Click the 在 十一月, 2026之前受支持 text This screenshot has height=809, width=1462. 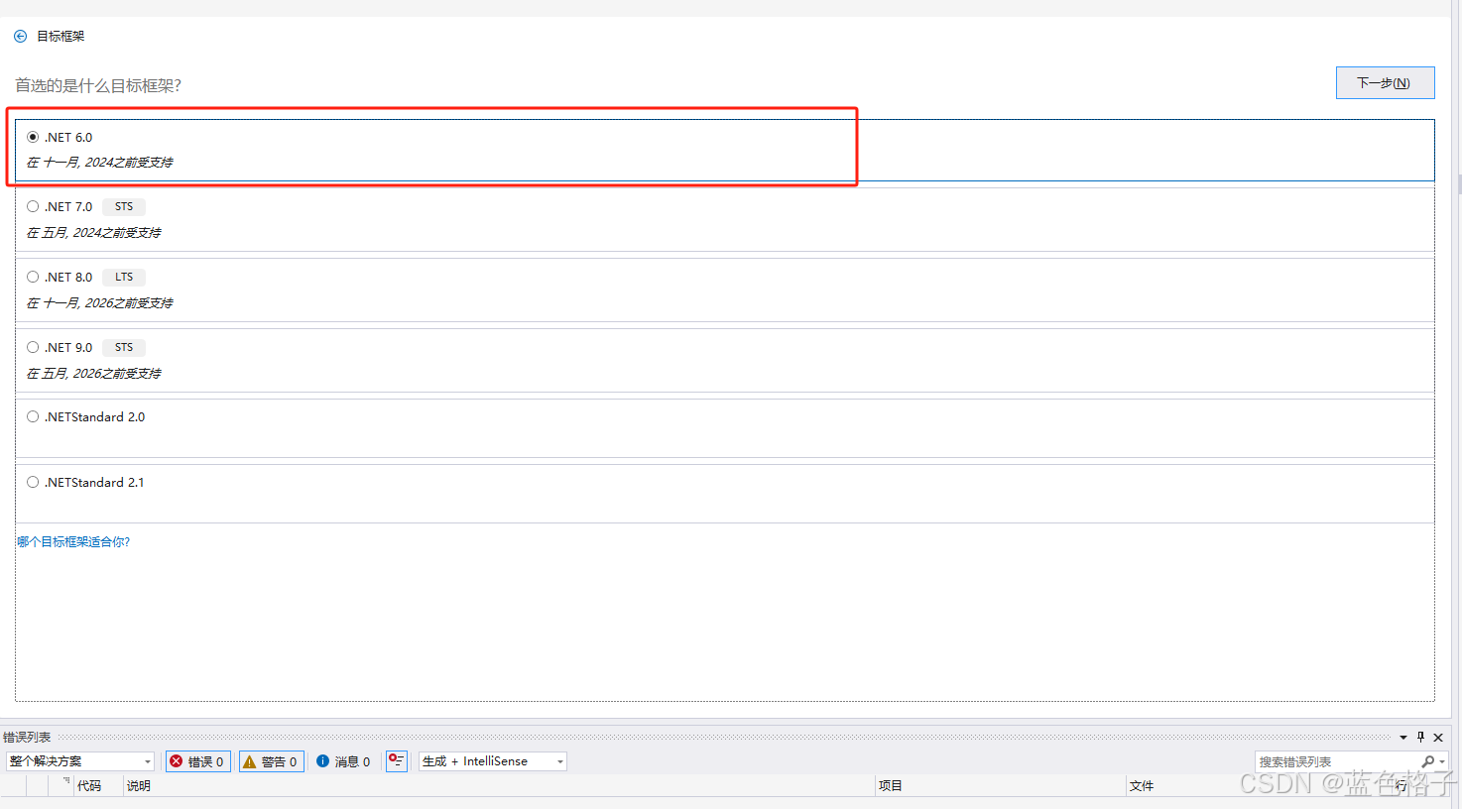click(99, 303)
